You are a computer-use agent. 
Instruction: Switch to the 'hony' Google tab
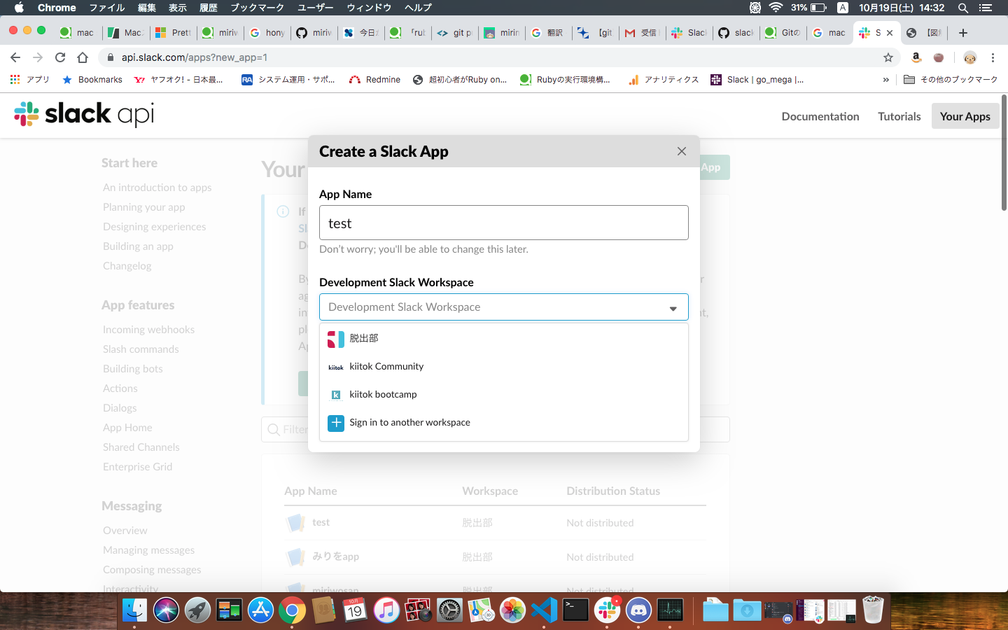(267, 33)
